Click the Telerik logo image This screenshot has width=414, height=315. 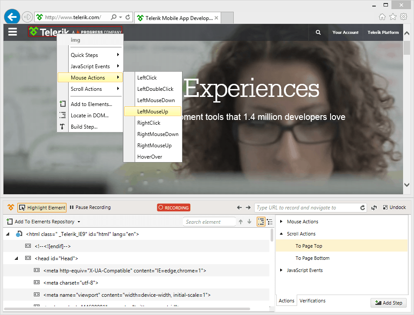[75, 31]
